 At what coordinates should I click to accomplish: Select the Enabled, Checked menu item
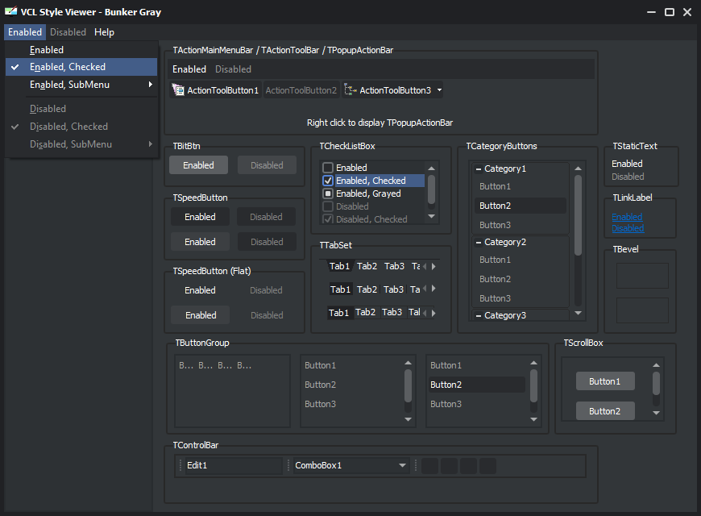(x=81, y=67)
